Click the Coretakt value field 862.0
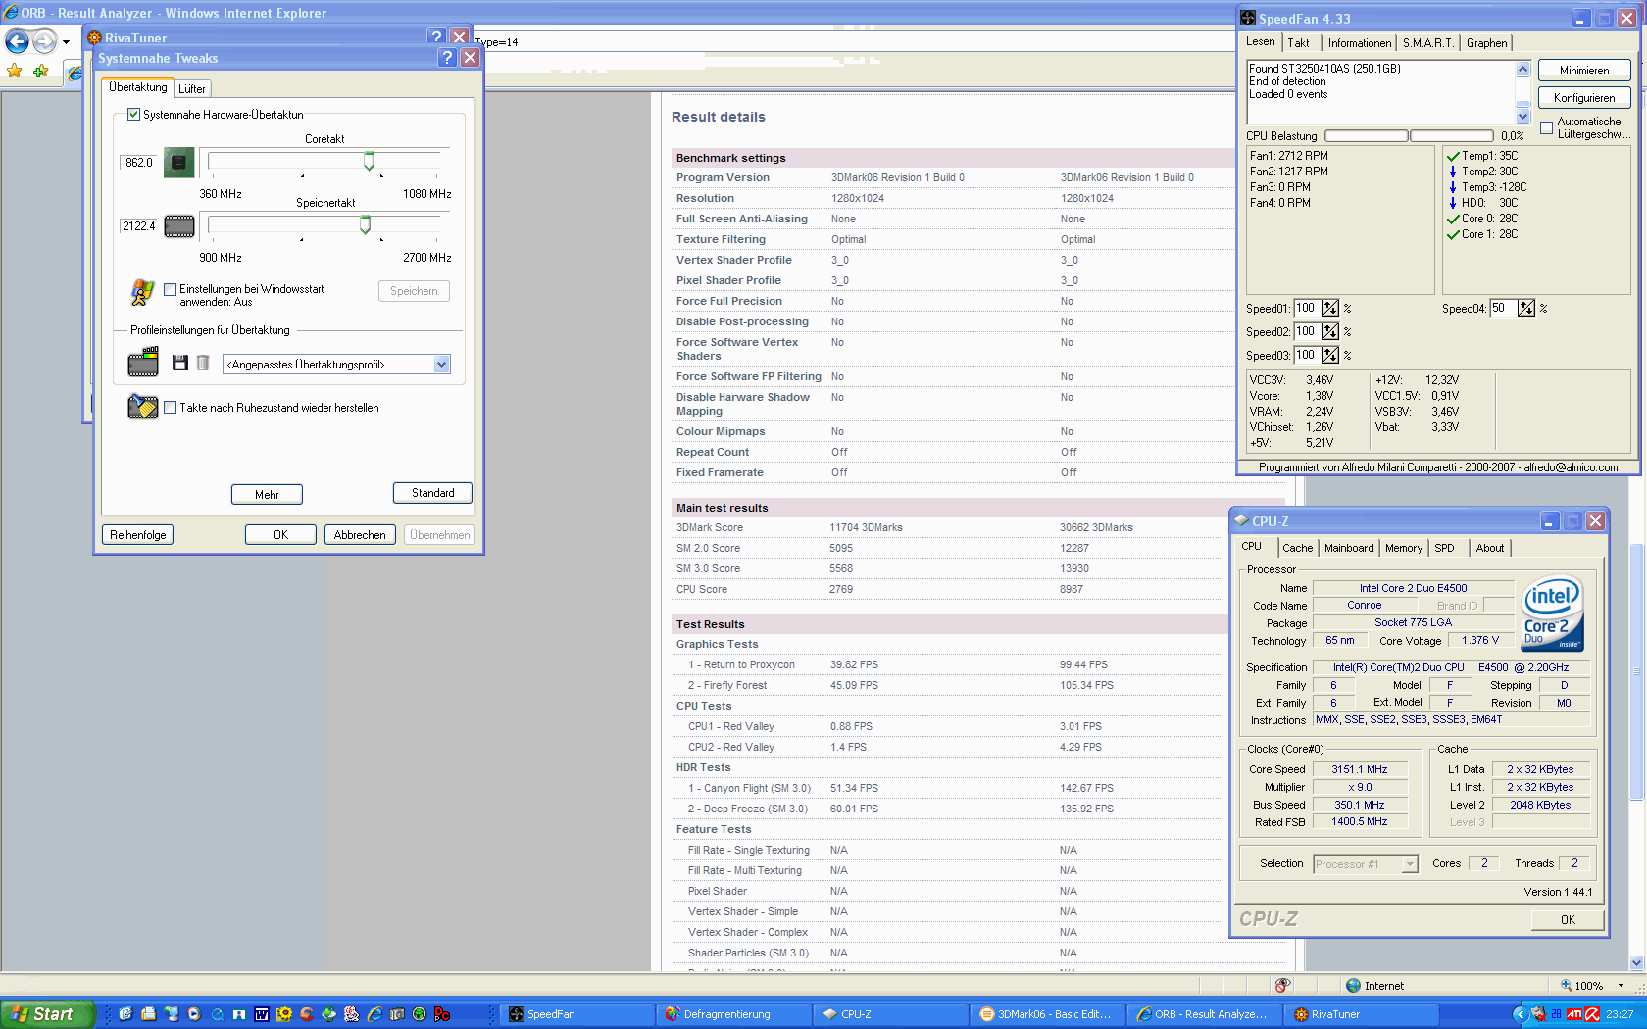The image size is (1647, 1029). [139, 163]
